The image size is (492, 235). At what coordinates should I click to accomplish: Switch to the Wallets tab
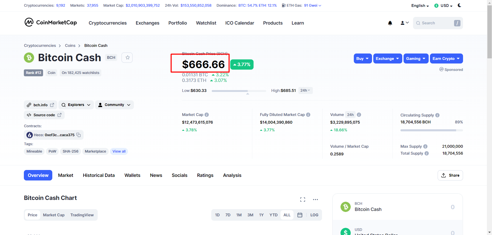[x=132, y=175]
